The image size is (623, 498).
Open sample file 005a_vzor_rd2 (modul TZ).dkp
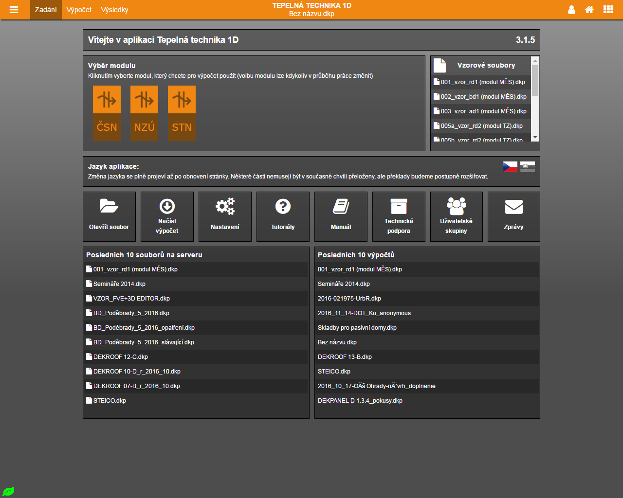[481, 126]
